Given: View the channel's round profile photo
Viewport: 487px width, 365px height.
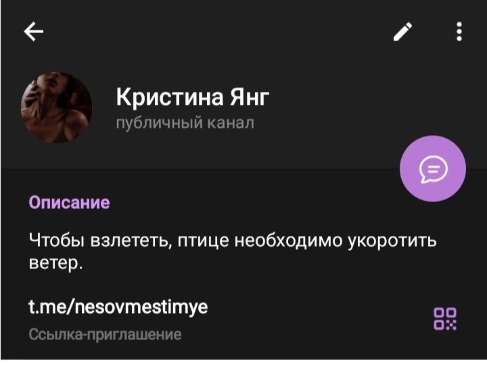Looking at the screenshot, I should tap(56, 107).
